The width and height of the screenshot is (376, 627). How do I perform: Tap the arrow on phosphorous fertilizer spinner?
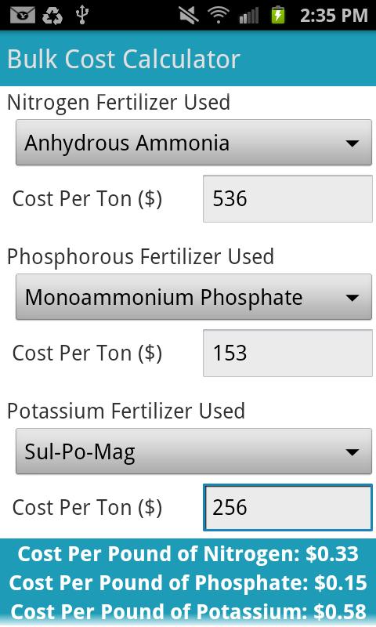(352, 298)
